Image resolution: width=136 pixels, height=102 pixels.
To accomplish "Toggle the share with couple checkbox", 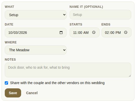I will 7,83.
